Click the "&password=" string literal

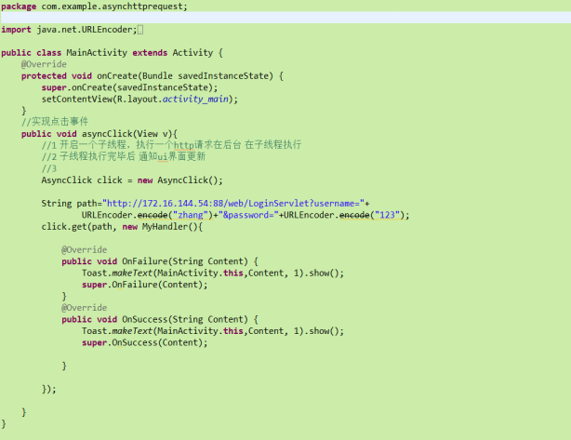click(248, 215)
